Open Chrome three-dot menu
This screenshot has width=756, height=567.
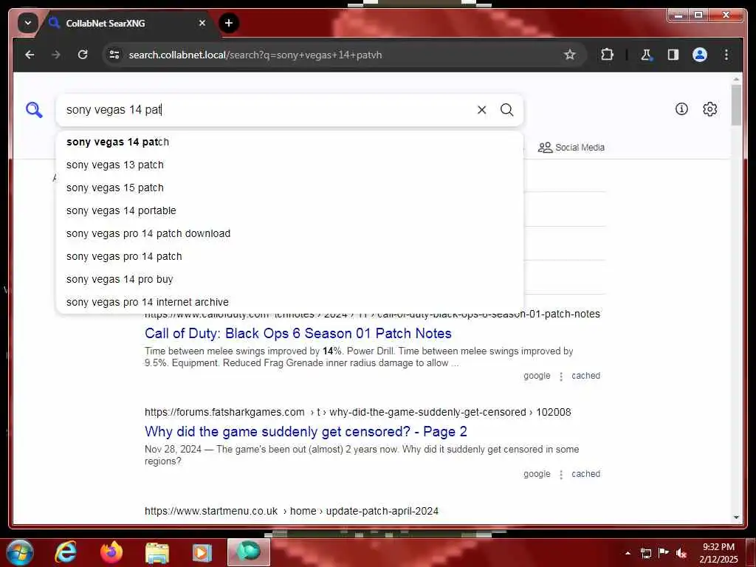click(x=726, y=55)
